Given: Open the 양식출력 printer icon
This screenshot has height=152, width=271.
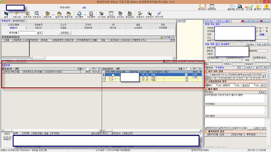Looking at the screenshot, I should point(79,15).
